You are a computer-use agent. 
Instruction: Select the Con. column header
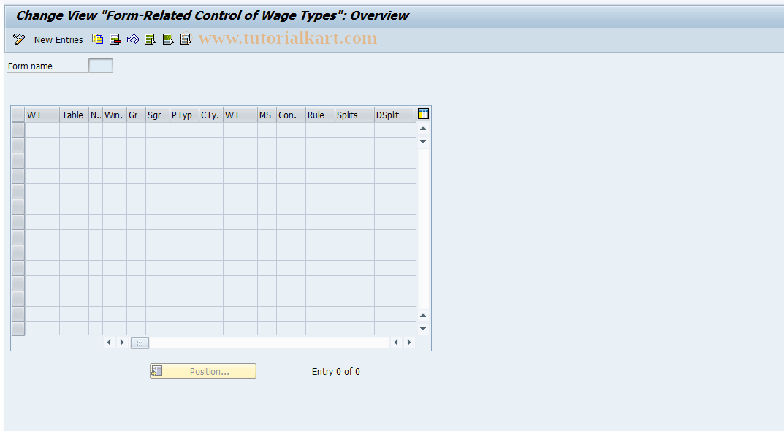(291, 115)
